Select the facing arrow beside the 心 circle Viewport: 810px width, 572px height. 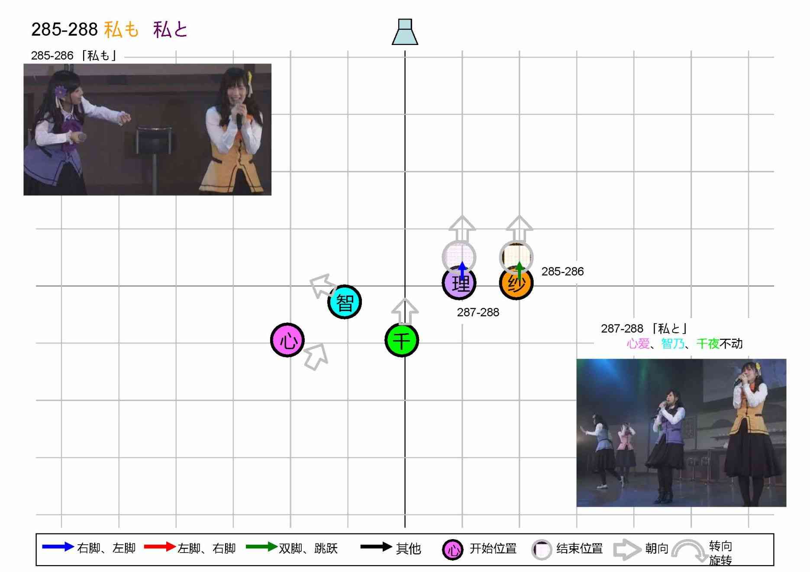(x=316, y=357)
